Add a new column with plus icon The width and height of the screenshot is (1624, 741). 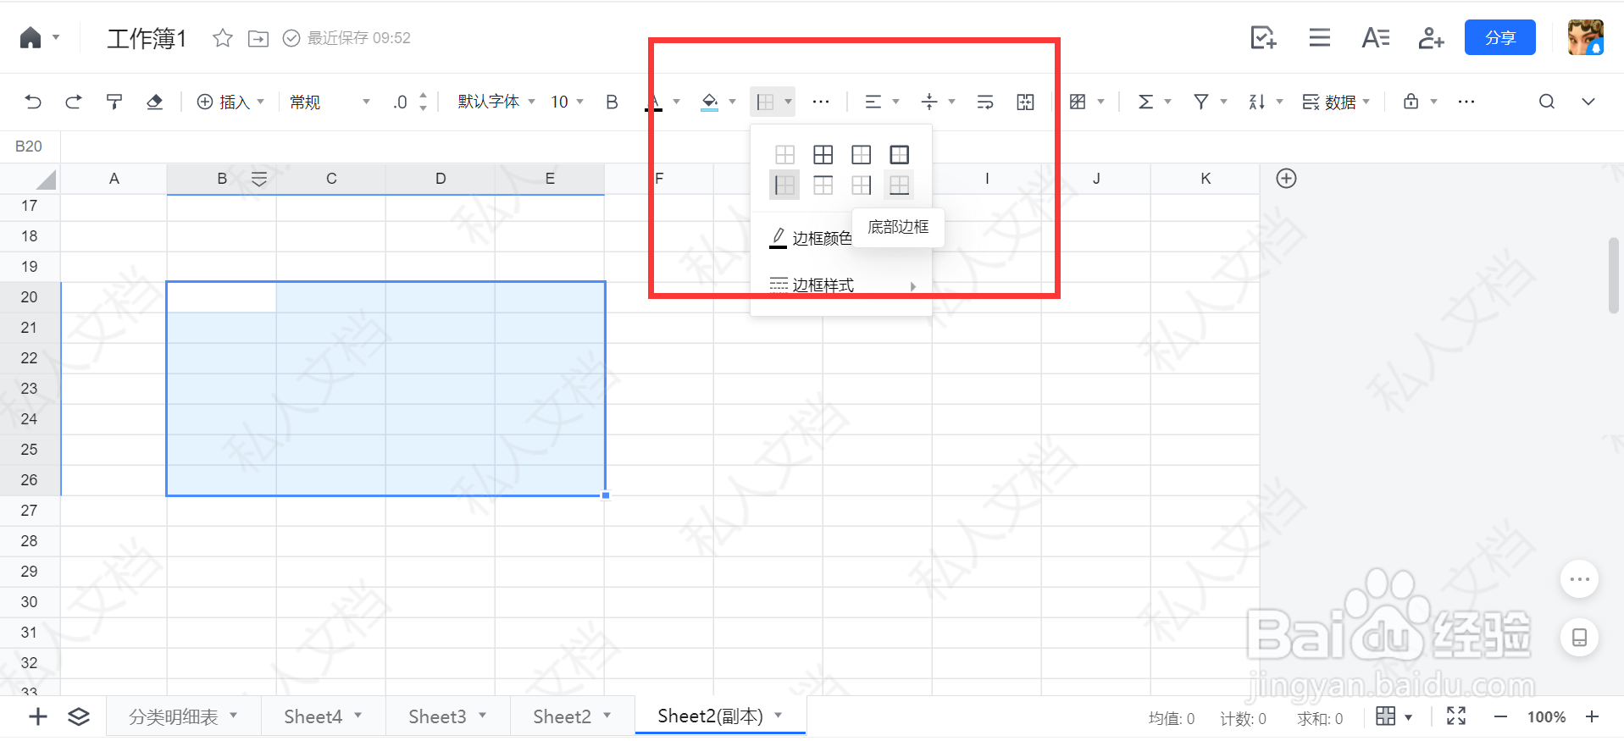(1287, 179)
